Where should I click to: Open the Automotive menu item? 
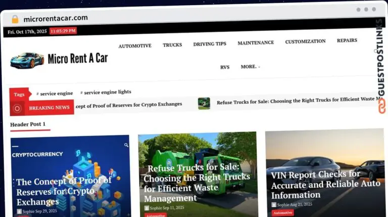coord(135,46)
